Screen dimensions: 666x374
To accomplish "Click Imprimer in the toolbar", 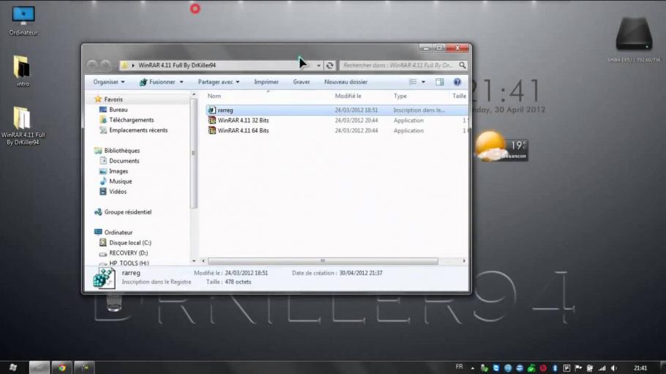I will tap(266, 81).
